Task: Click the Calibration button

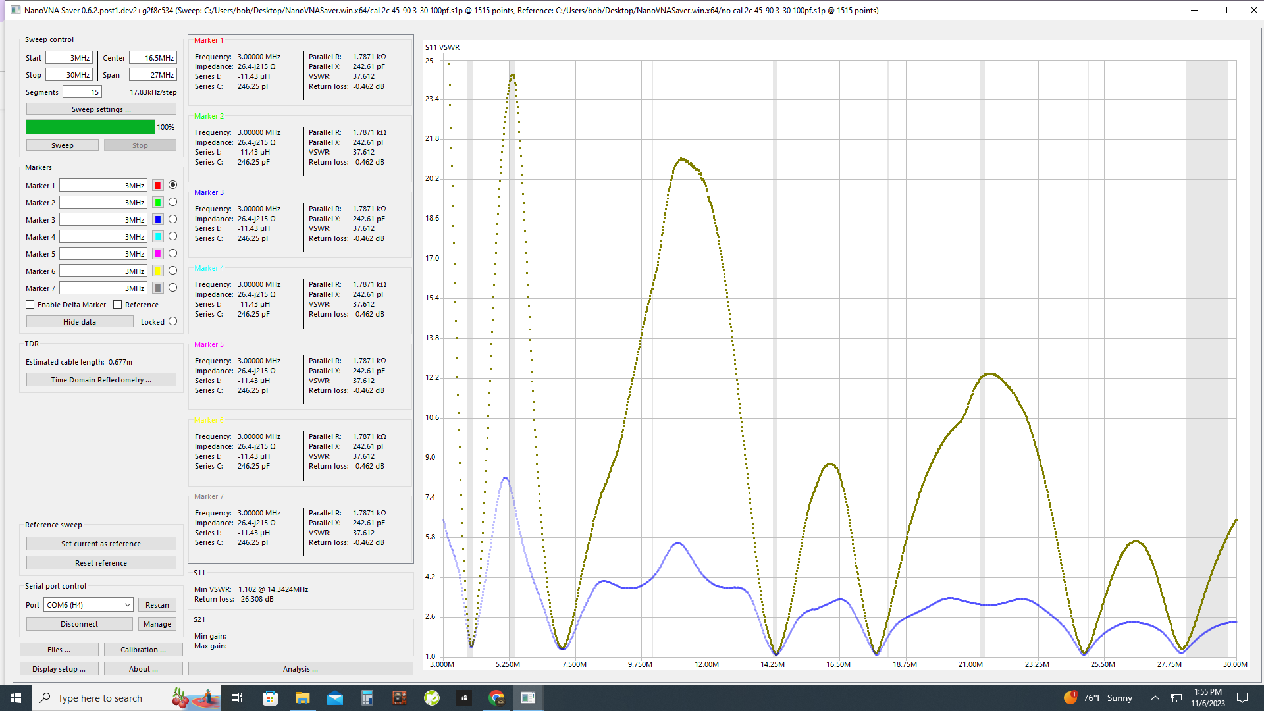Action: coord(143,650)
